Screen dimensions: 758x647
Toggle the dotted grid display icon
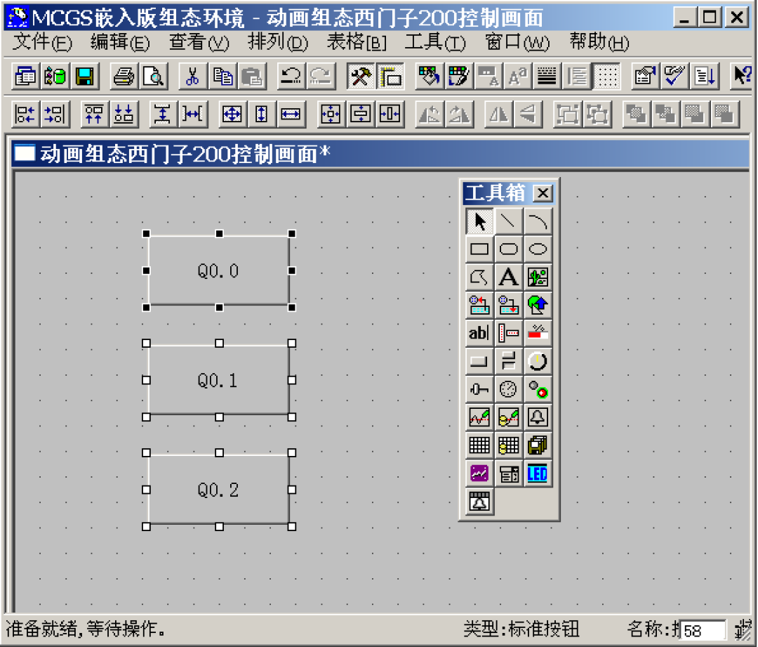(607, 76)
